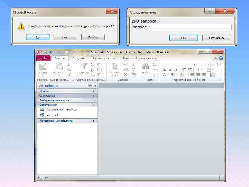Viewport: 249px width, 187px height.
Task: Open the Файл tab
Action: pyautogui.click(x=43, y=59)
